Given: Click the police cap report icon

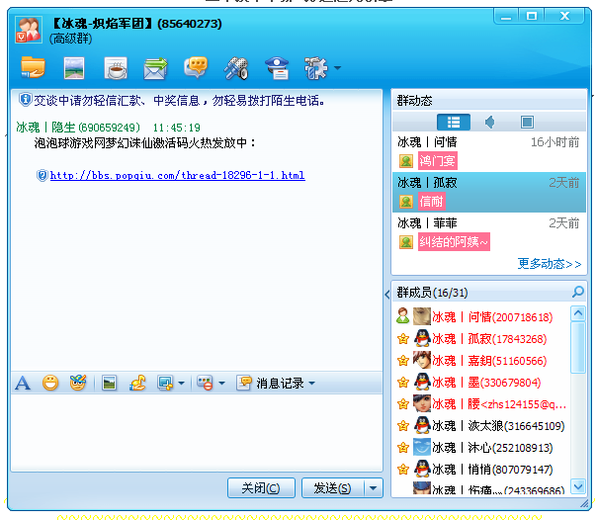Looking at the screenshot, I should pos(277,68).
